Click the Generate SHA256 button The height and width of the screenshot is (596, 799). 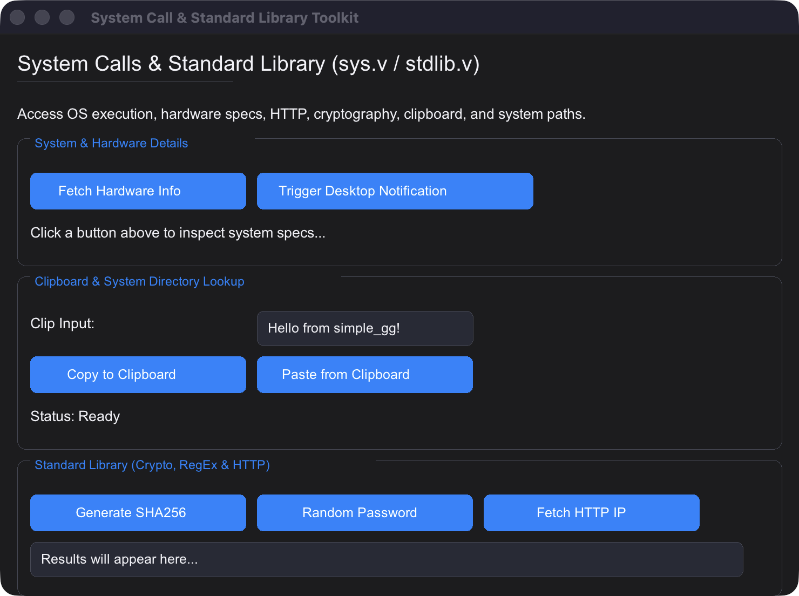[x=138, y=513]
